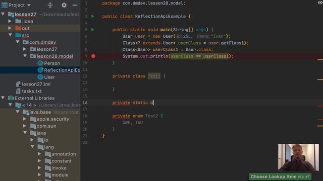Open Project panel settings gear
323x181 pixels.
click(x=64, y=5)
